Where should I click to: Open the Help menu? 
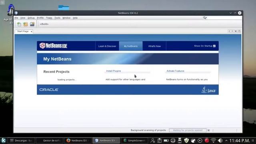75,18
